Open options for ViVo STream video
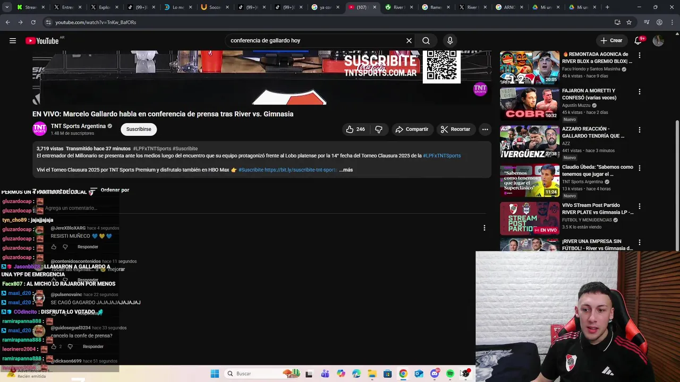 [639, 206]
